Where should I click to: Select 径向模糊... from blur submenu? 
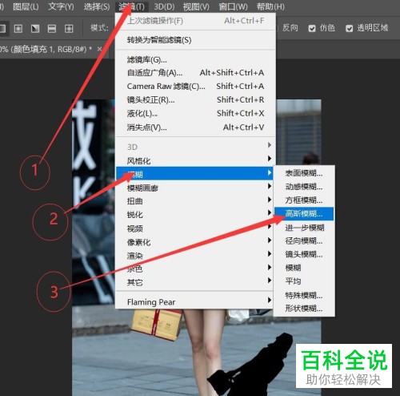304,241
